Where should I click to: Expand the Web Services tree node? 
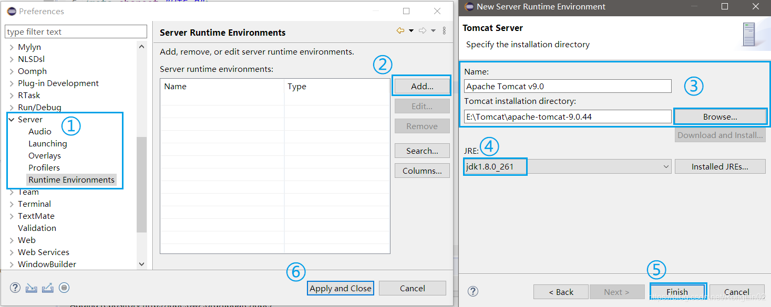12,252
